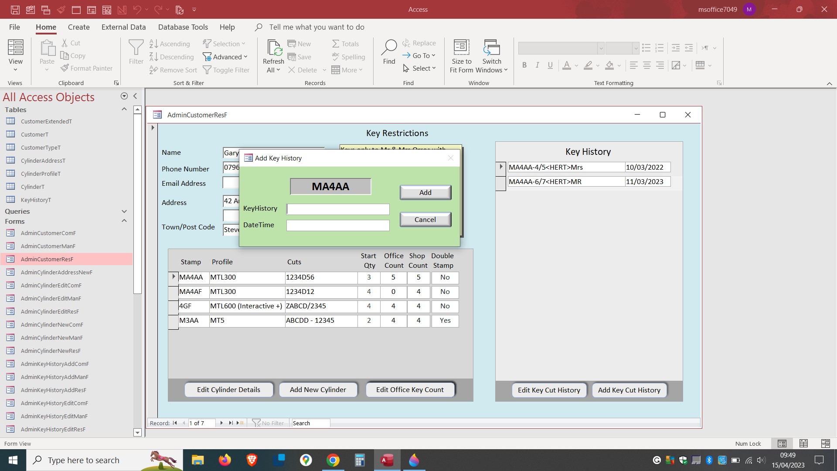
Task: Click the Refresh All icon
Action: tap(274, 48)
